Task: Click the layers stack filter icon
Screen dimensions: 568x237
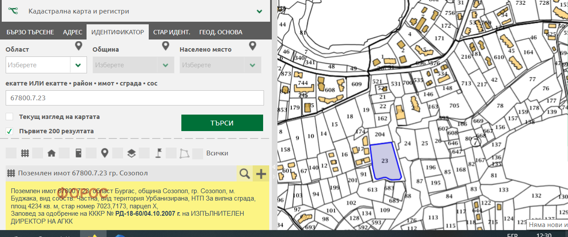Action: tap(131, 153)
